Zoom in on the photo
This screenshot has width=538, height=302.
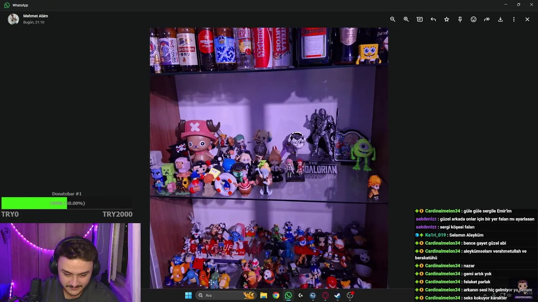406,19
